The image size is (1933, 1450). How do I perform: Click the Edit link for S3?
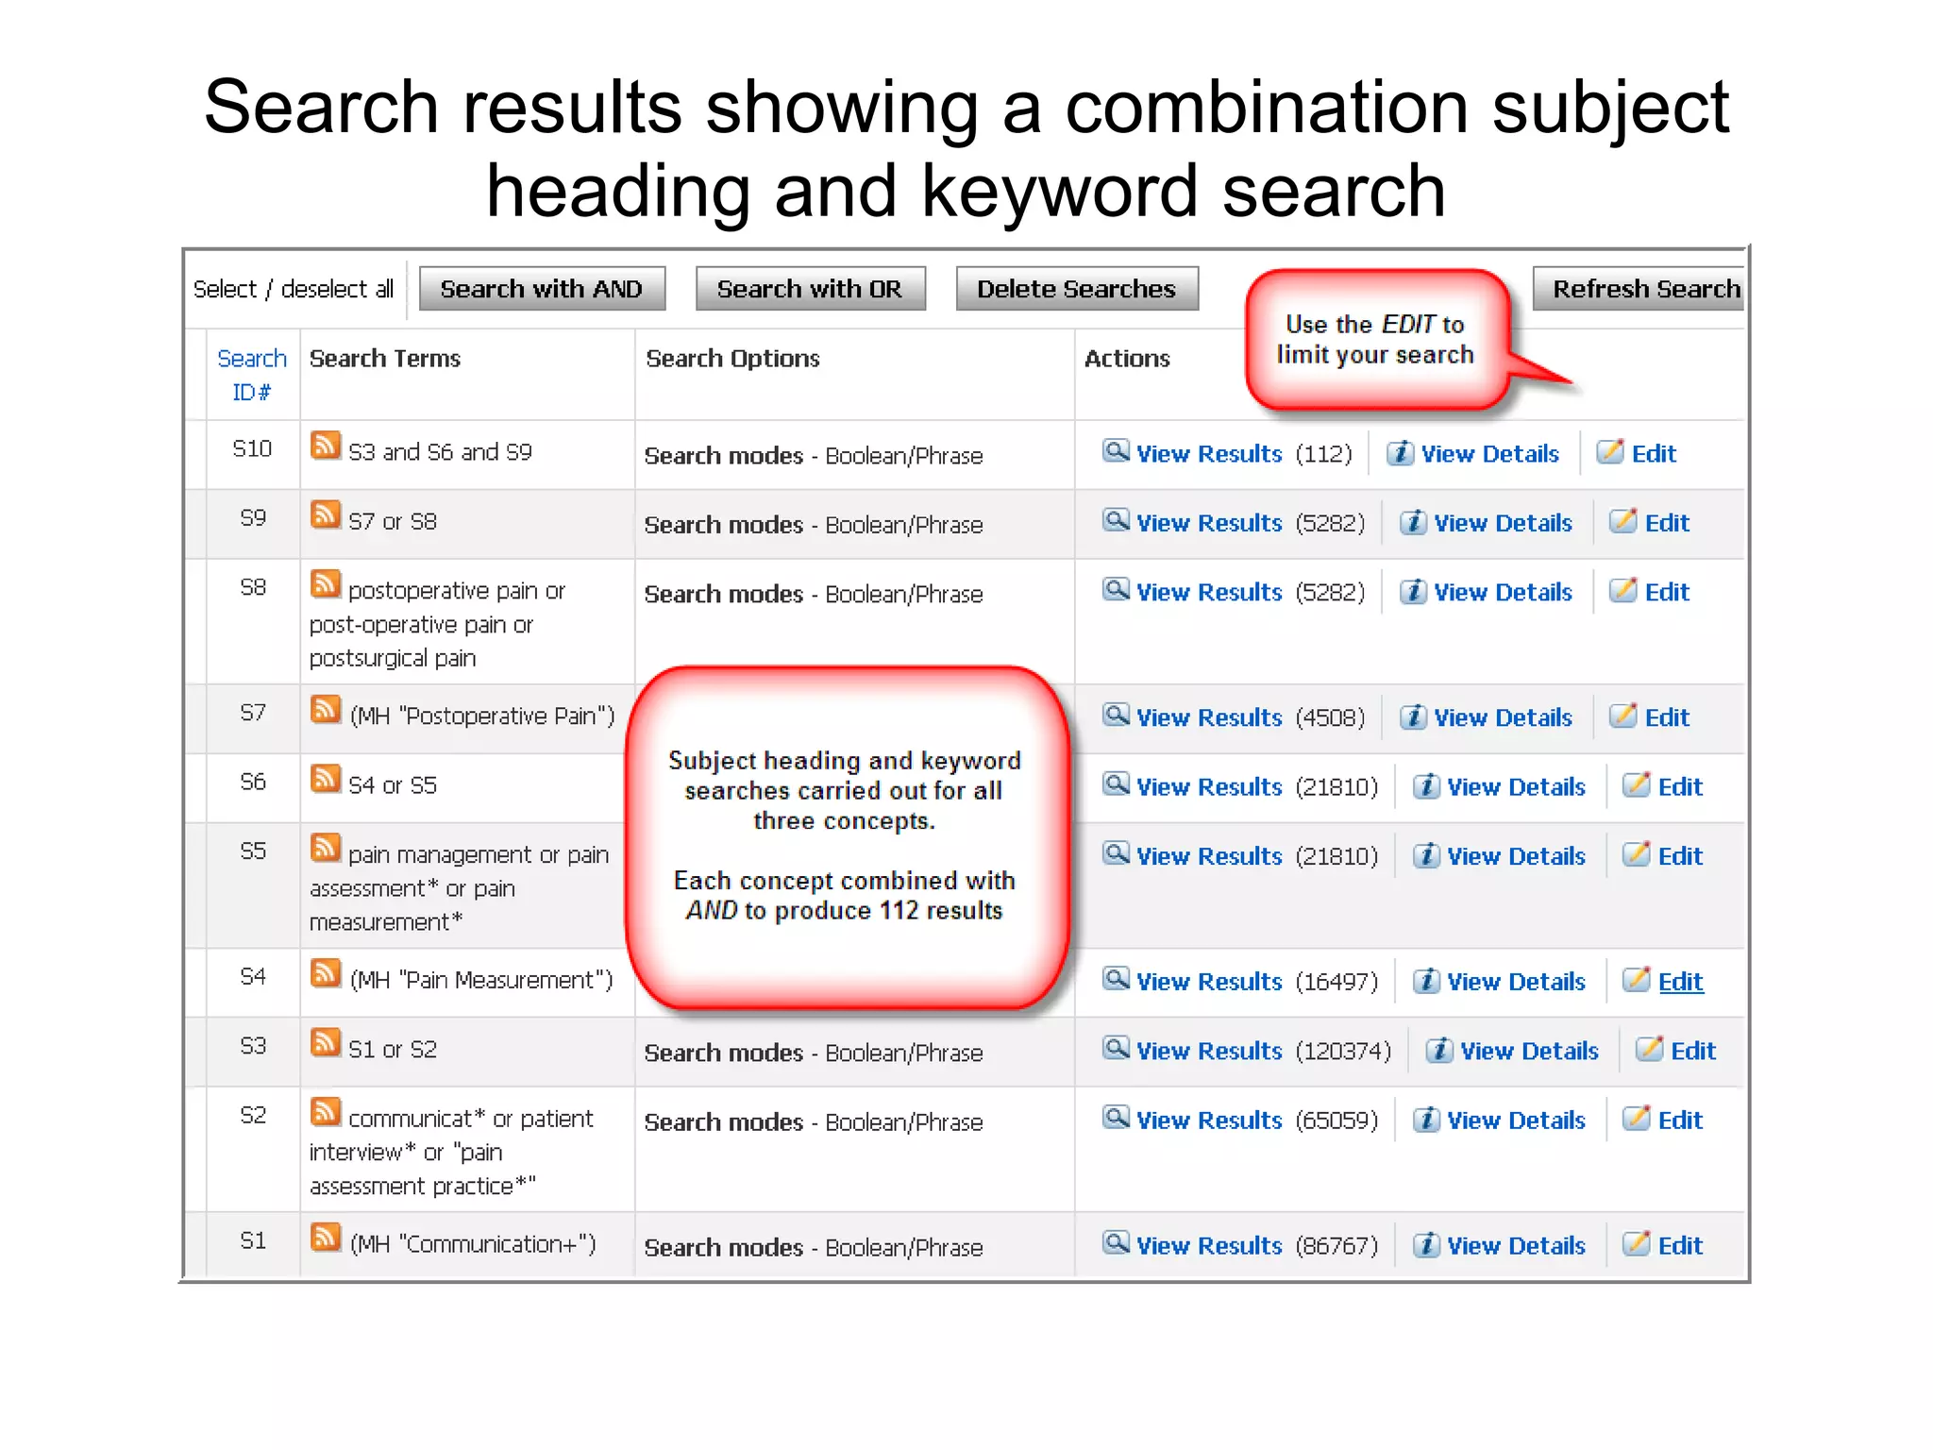(x=1693, y=1051)
